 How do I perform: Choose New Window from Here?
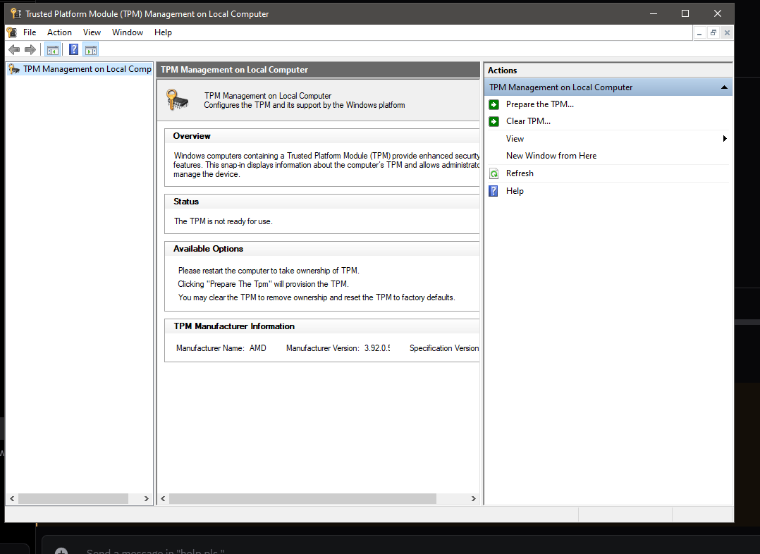point(551,156)
